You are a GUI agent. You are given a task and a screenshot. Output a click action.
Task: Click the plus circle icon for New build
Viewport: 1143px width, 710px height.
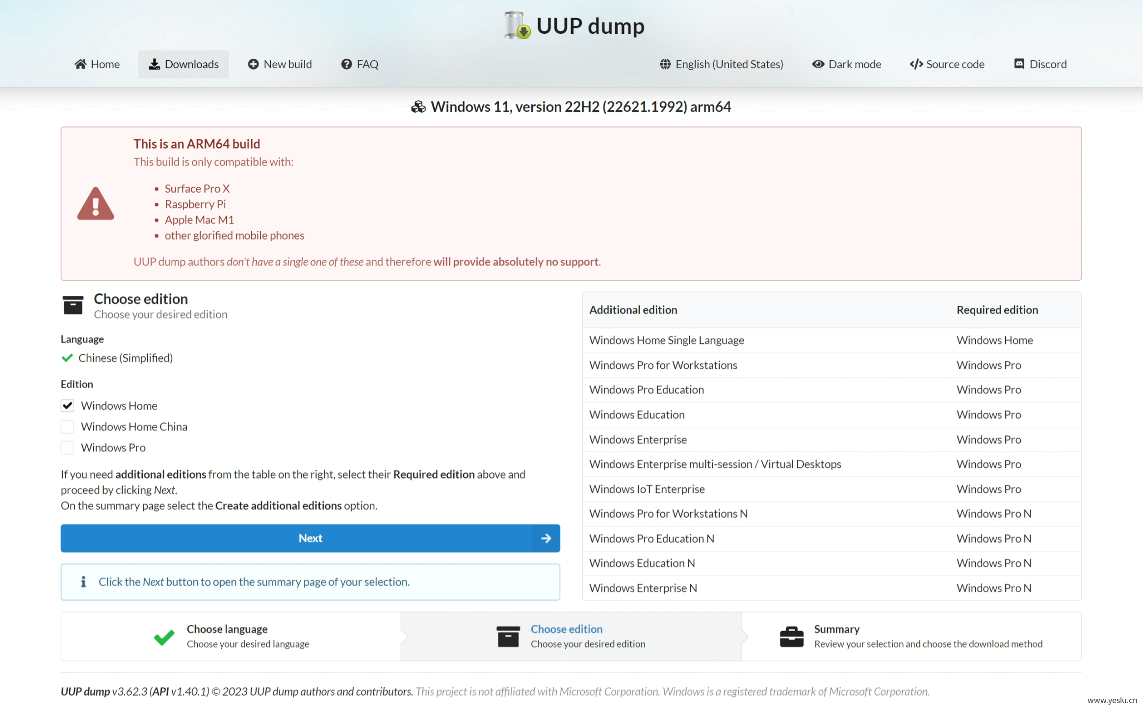[x=253, y=64]
